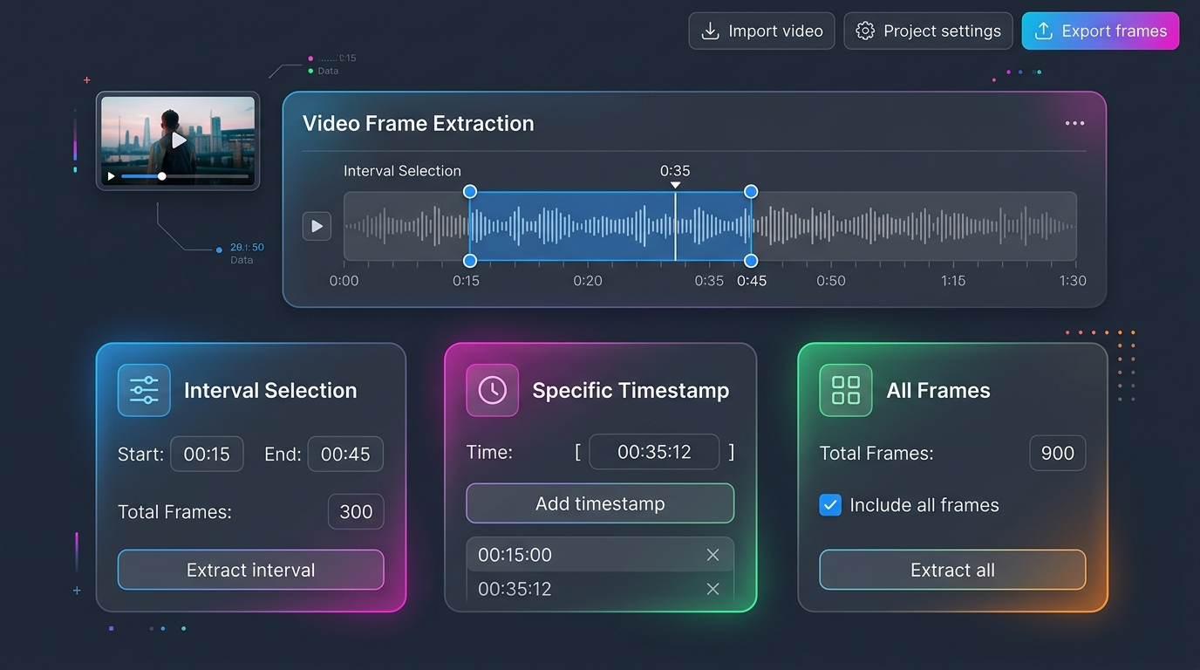Click the Project settings gear icon
The width and height of the screenshot is (1200, 670).
click(x=865, y=31)
